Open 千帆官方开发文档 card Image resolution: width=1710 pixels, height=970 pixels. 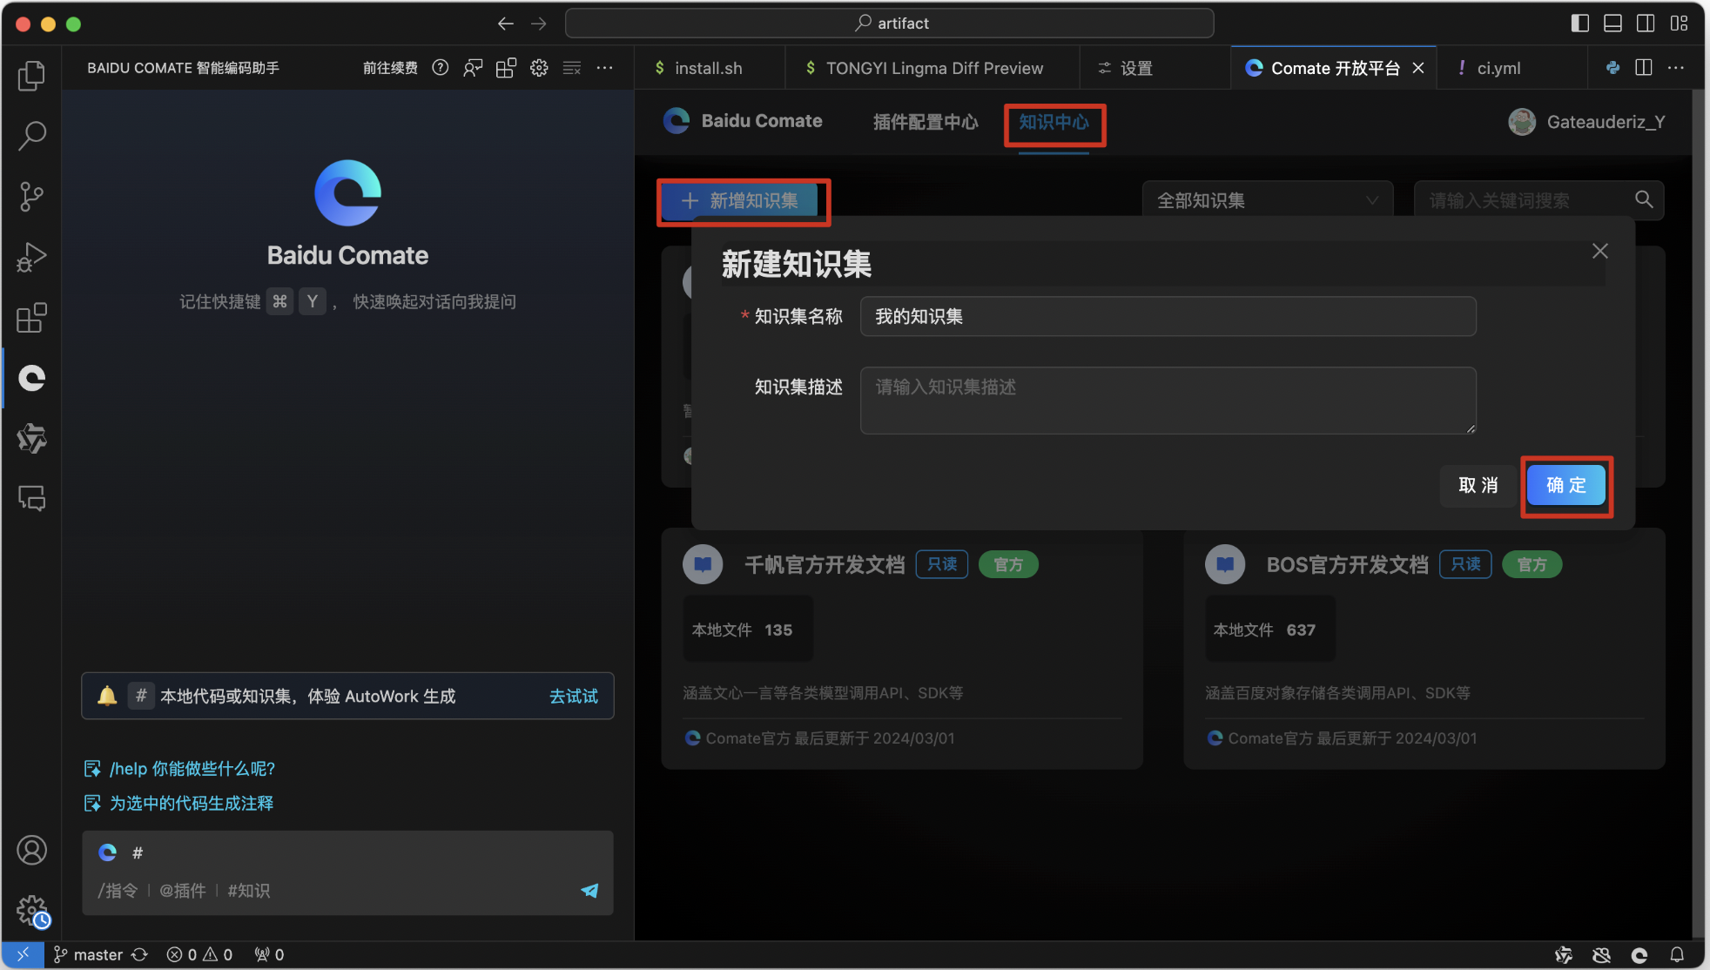[902, 649]
